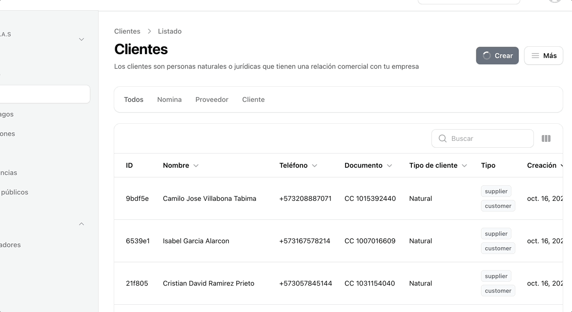
Task: Select the Todos tab
Action: pos(133,99)
